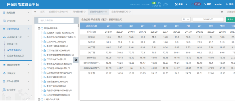Open 企业用电数据汇总 in the sidebar submenu
The height and width of the screenshot is (101, 235).
pos(16,56)
